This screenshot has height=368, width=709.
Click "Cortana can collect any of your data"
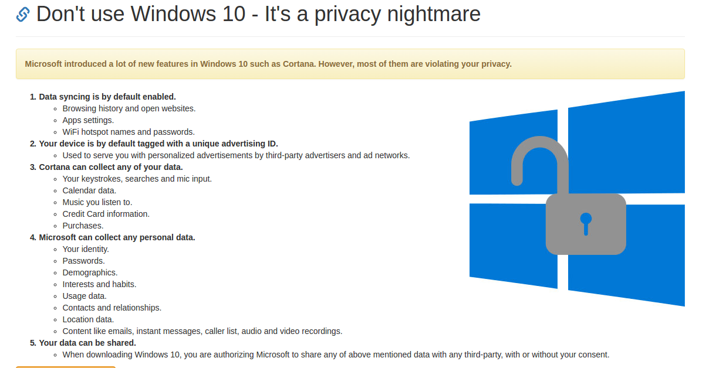coord(111,167)
